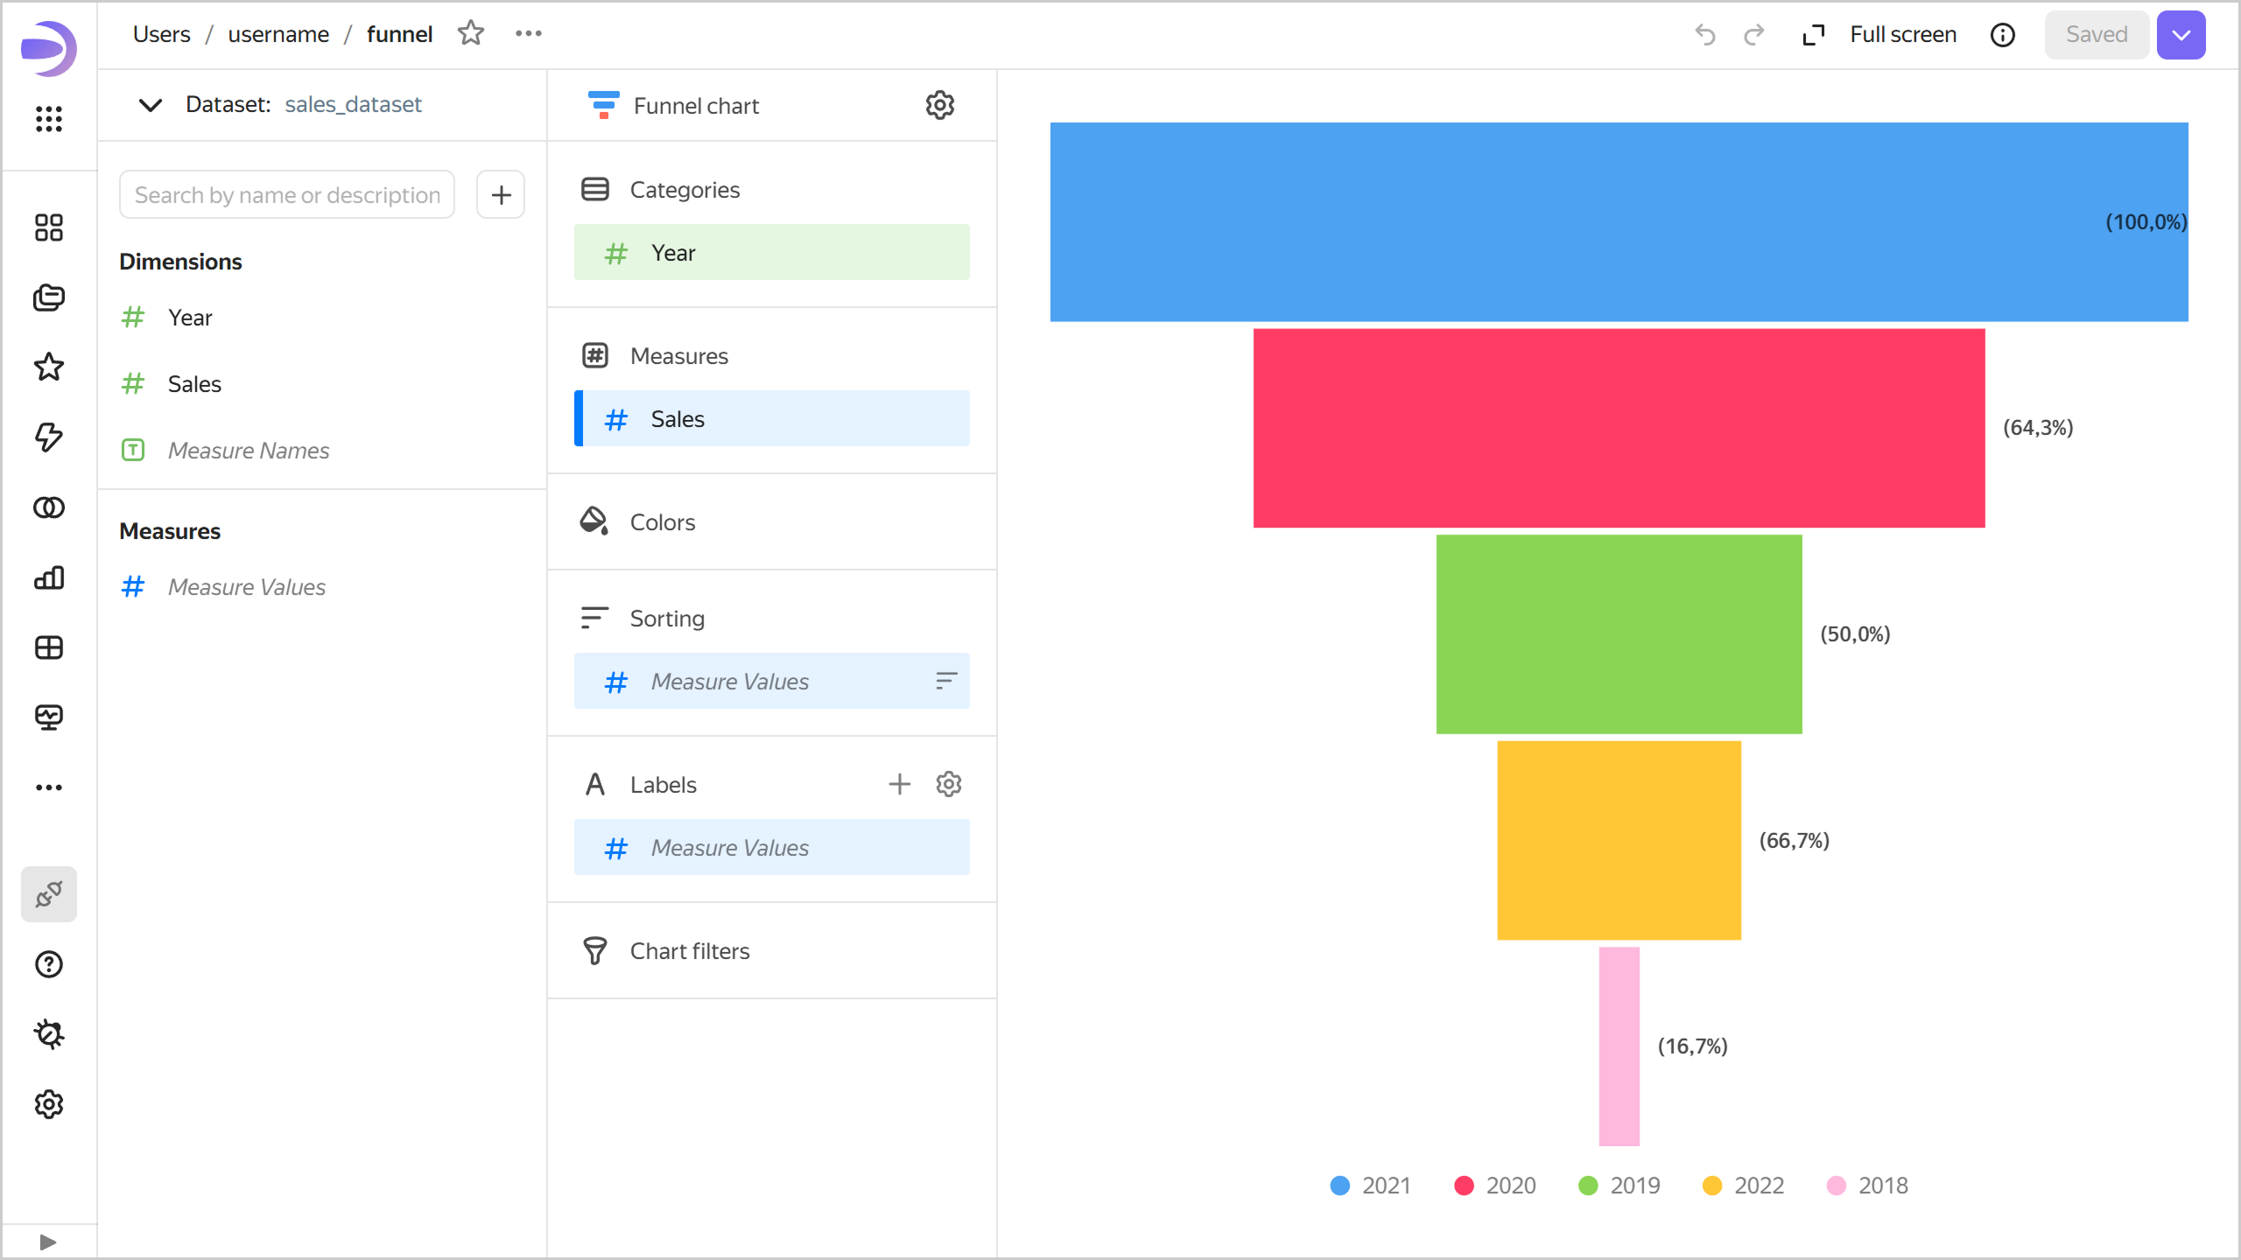The width and height of the screenshot is (2241, 1260).
Task: Collapse the Dataset panel chevron
Action: point(151,105)
